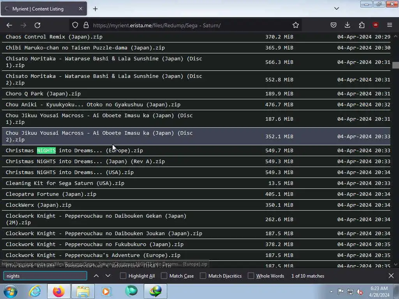The height and width of the screenshot is (299, 399).
Task: Open the Save to Pocket icon
Action: (334, 25)
